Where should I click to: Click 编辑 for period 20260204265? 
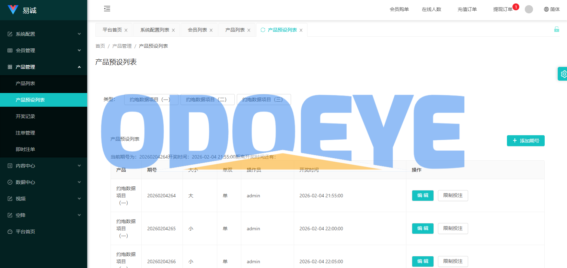click(423, 229)
